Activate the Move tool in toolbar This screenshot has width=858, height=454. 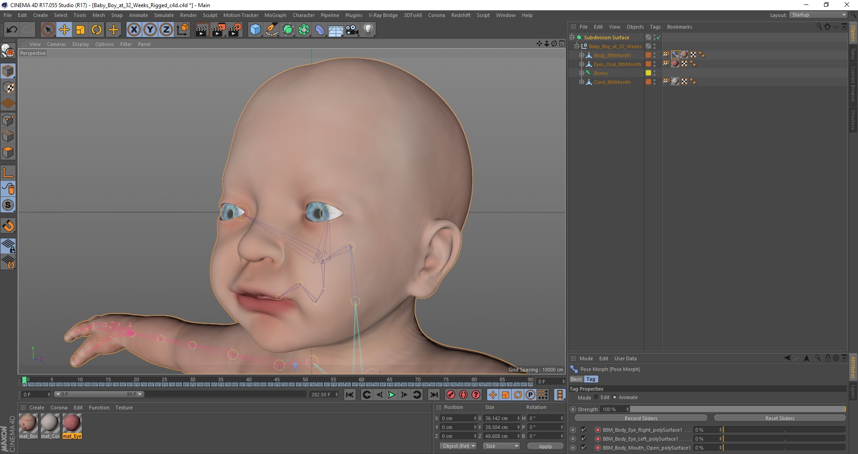(x=64, y=30)
